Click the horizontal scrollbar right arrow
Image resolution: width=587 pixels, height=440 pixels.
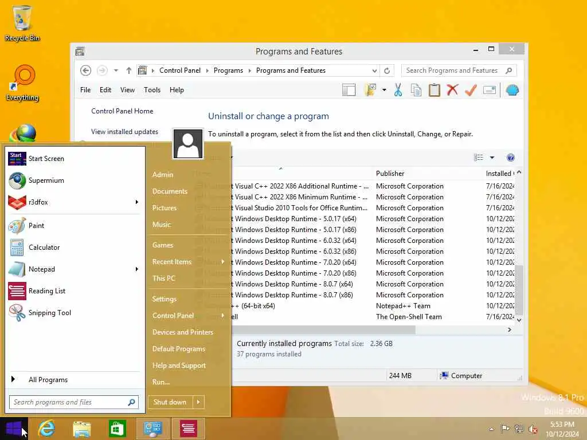click(510, 329)
